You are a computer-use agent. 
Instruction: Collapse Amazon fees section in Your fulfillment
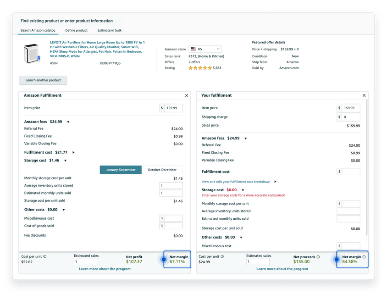click(246, 139)
